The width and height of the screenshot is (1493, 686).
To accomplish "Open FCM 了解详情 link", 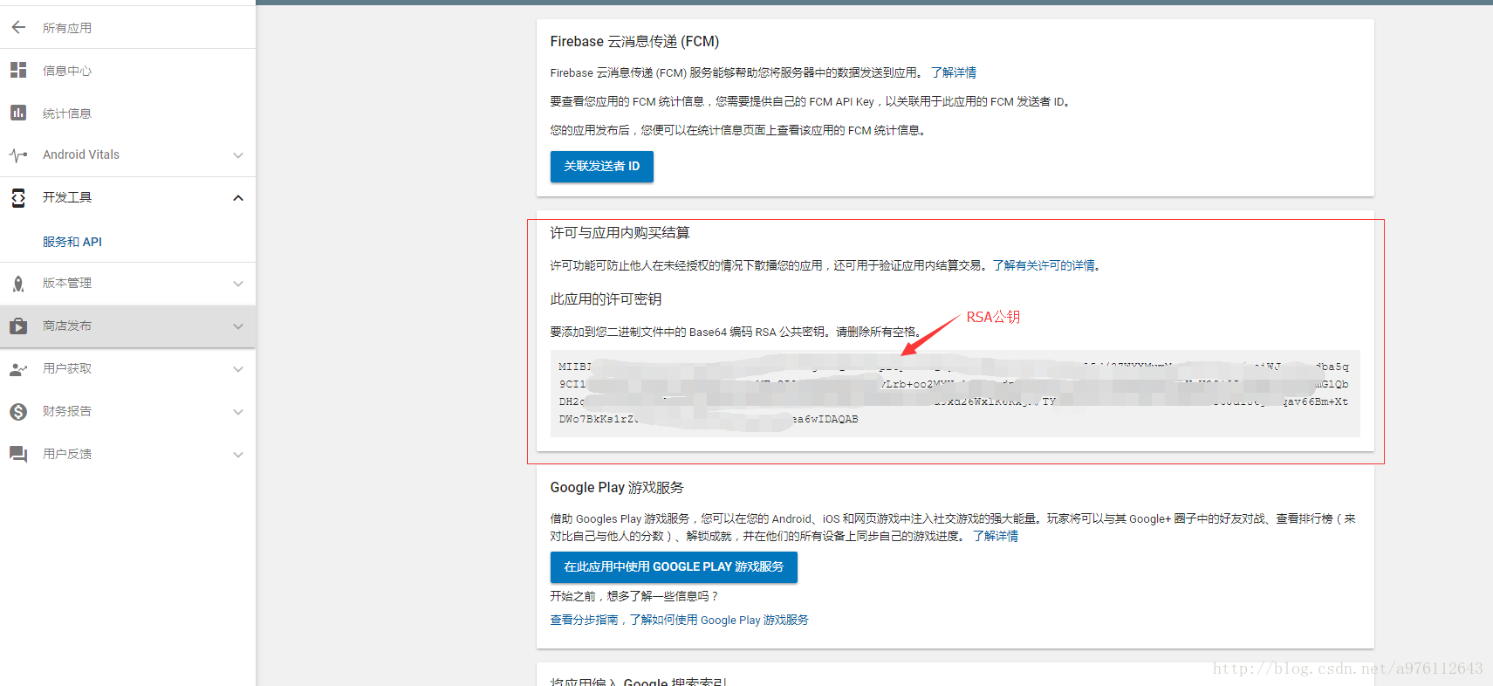I will coord(954,72).
